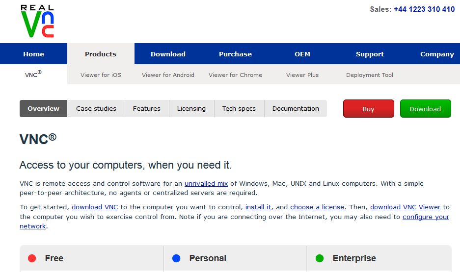This screenshot has height=272, width=460.
Task: Open Viewer for Chrome product page
Action: coord(235,75)
